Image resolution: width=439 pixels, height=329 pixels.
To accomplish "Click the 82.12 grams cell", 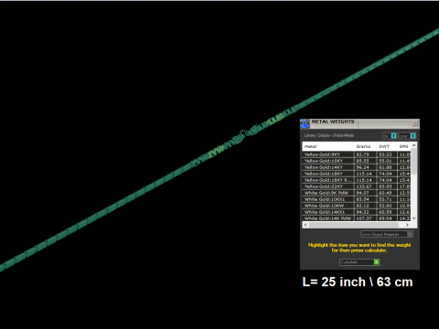I will pyautogui.click(x=365, y=206).
